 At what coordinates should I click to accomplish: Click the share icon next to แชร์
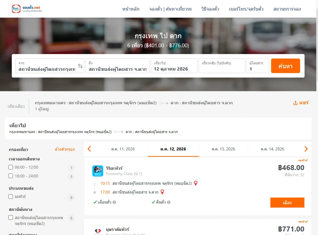click(x=295, y=103)
